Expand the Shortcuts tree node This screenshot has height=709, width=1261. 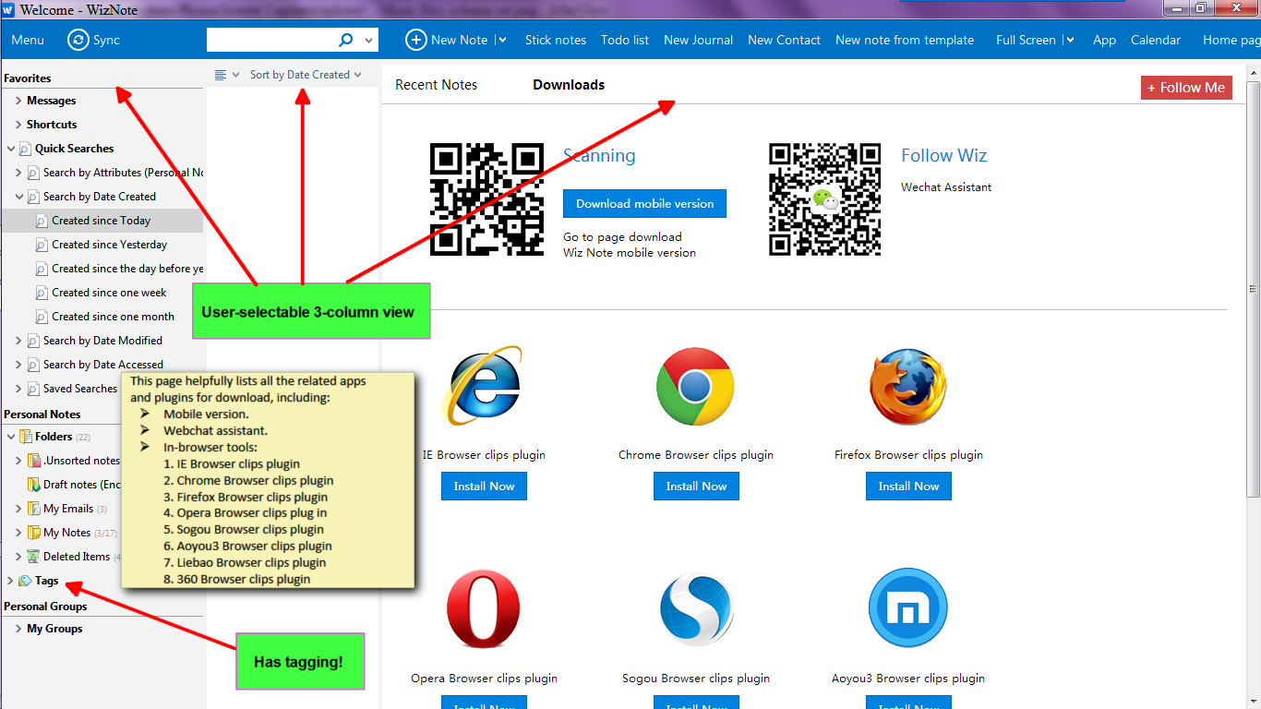tap(18, 125)
